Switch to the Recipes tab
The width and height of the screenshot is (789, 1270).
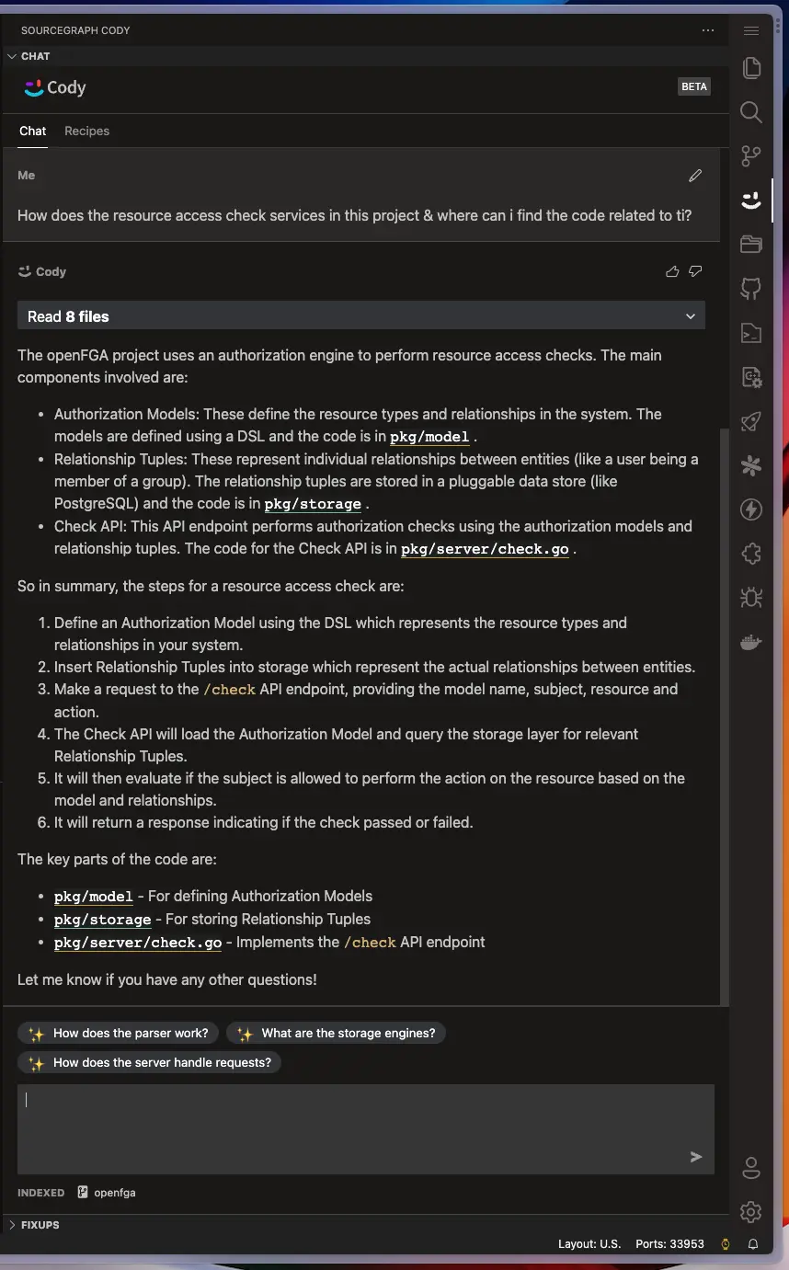[x=86, y=131]
